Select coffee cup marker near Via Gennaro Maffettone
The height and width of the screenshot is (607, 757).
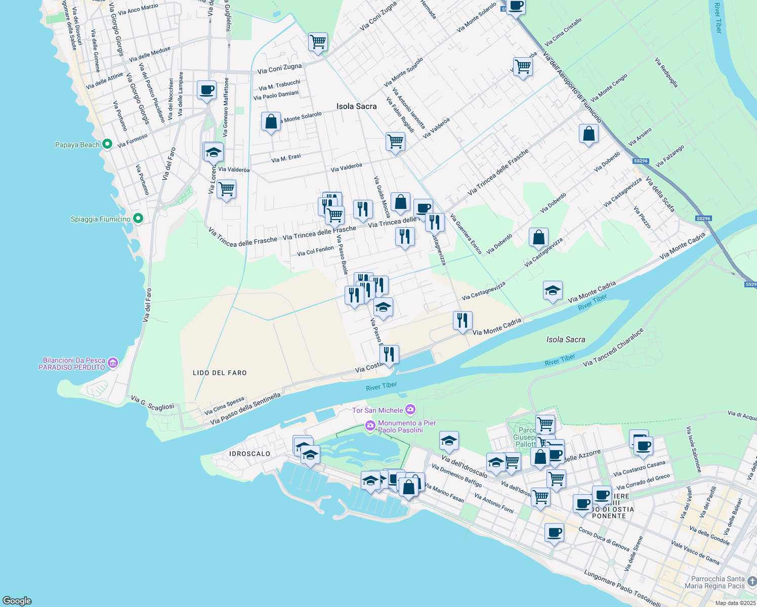[x=206, y=91]
